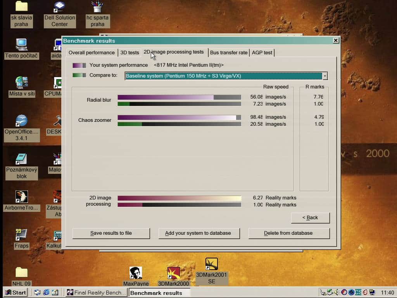Launch AirborneTro... eagle icon
This screenshot has width=397, height=298.
point(22,201)
